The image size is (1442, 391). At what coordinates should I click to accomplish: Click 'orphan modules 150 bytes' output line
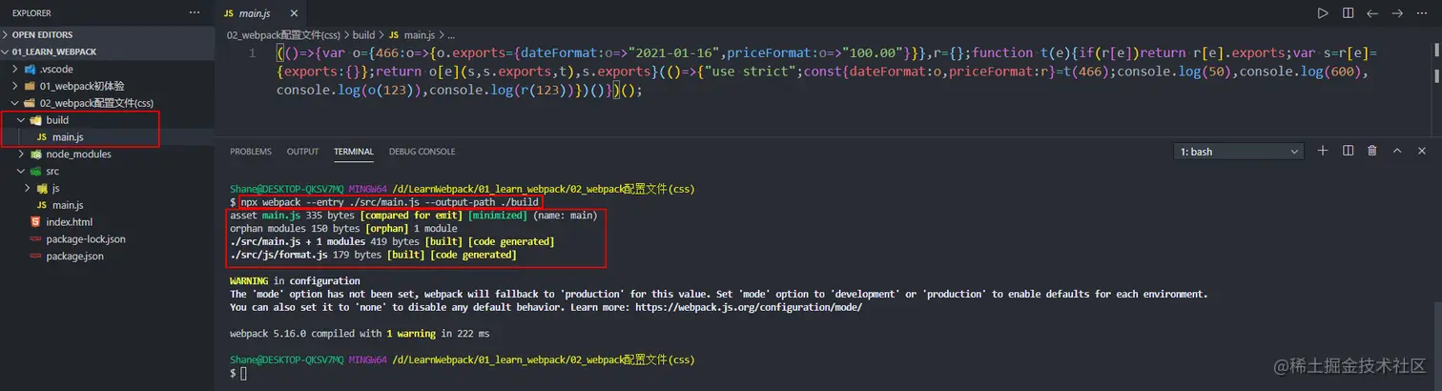pos(343,229)
